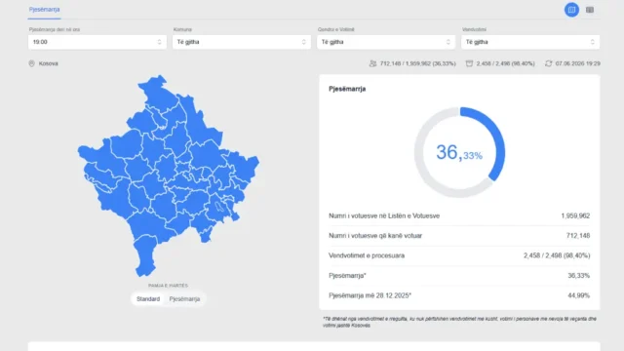Open the Vendvotimi dropdown
Screen dimensions: 624x351
(530, 42)
